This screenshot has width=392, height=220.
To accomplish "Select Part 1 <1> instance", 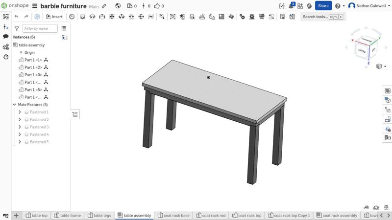I will (x=33, y=60).
